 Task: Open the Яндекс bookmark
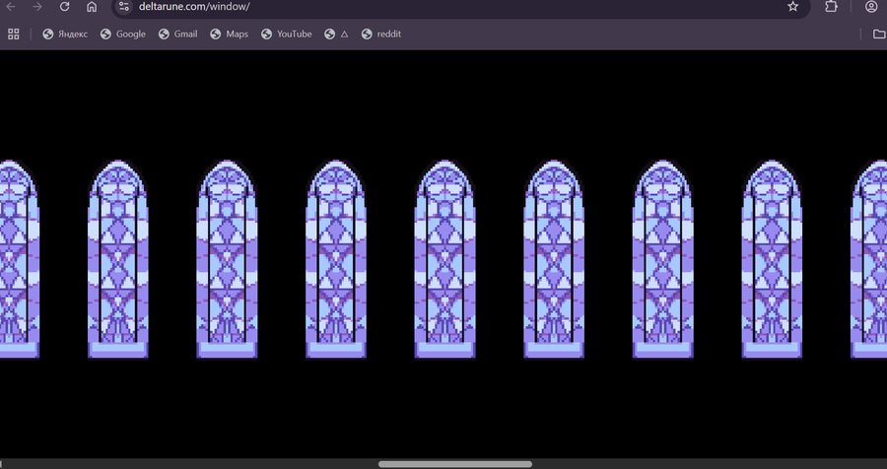(x=65, y=33)
